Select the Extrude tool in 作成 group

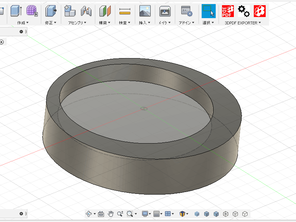pos(16,11)
